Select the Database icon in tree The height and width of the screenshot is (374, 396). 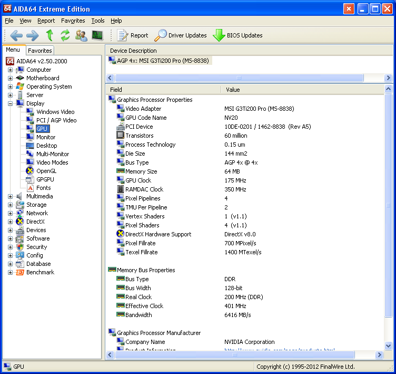click(x=19, y=264)
